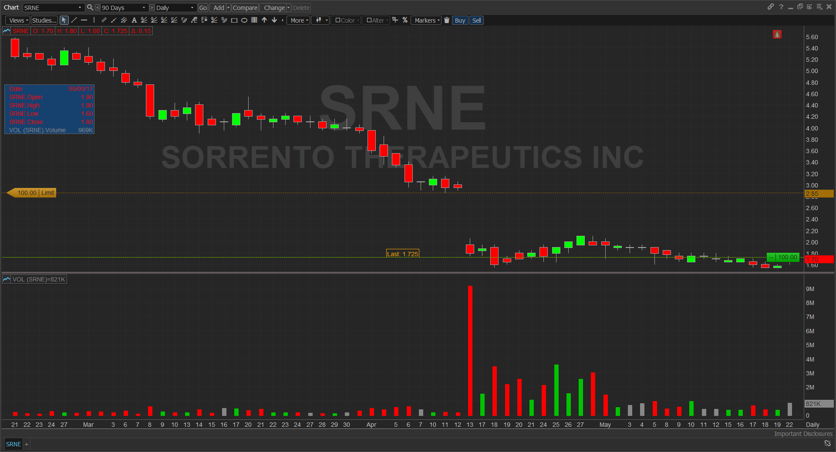The image size is (836, 452).
Task: Click the Compare button
Action: coord(245,7)
